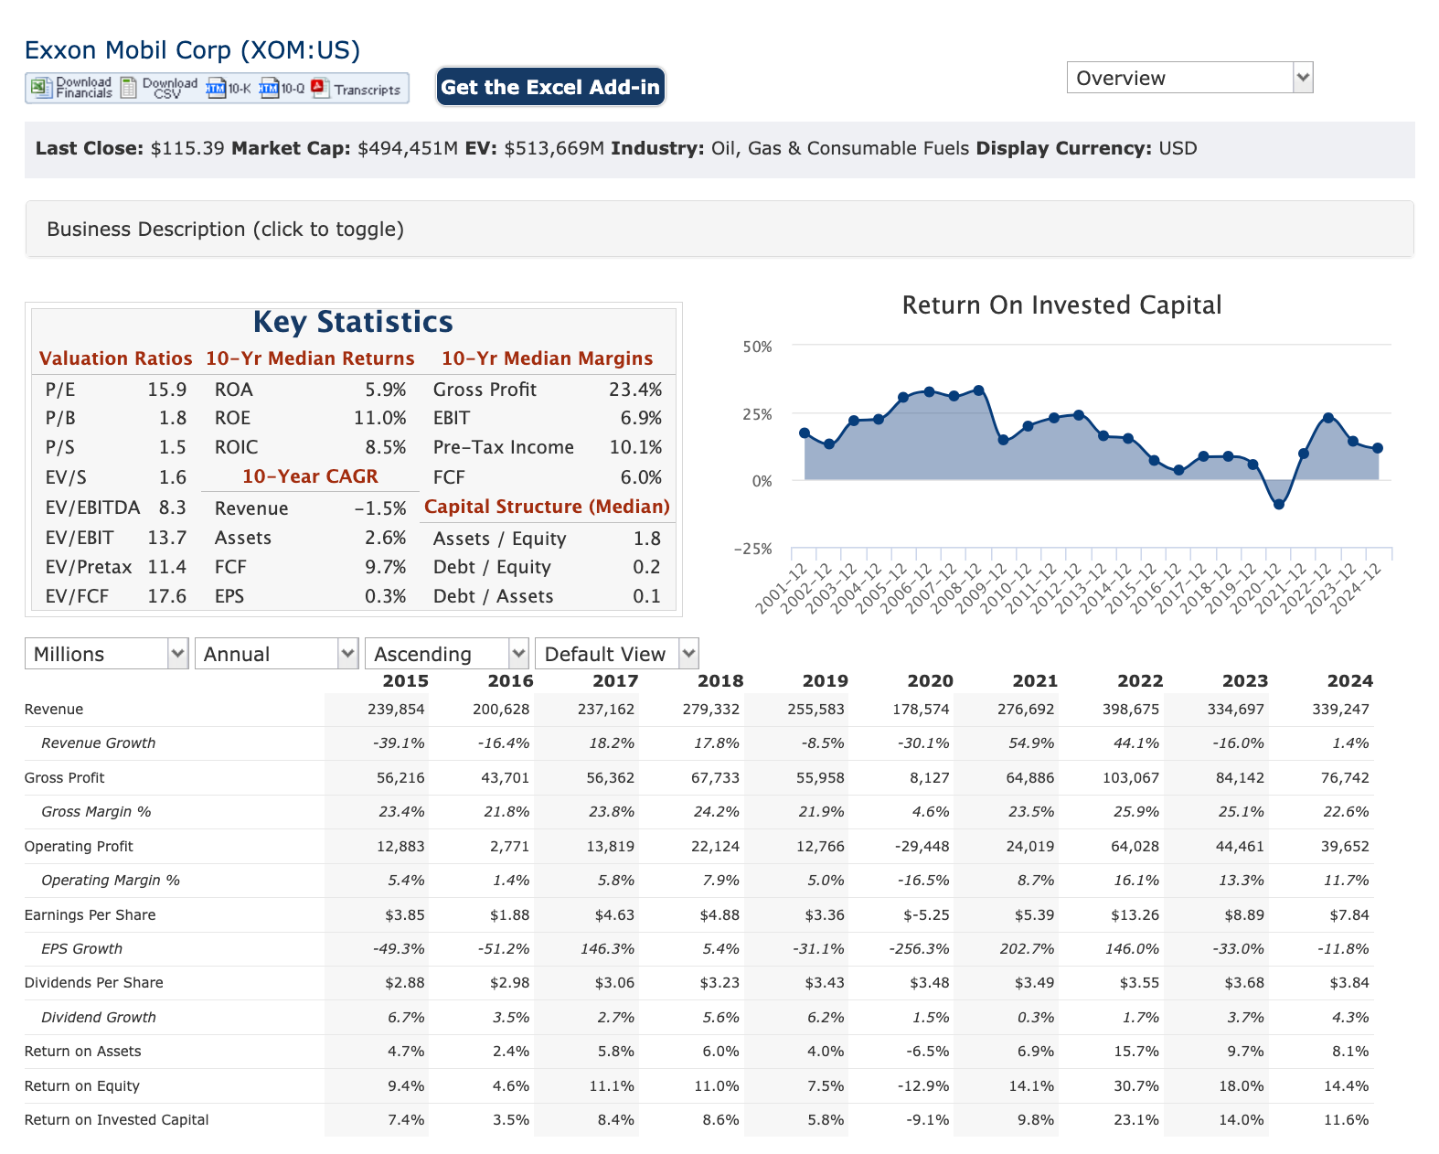Image resolution: width=1439 pixels, height=1154 pixels.
Task: Click the 2008-12 ROIC data point
Action: (x=979, y=390)
